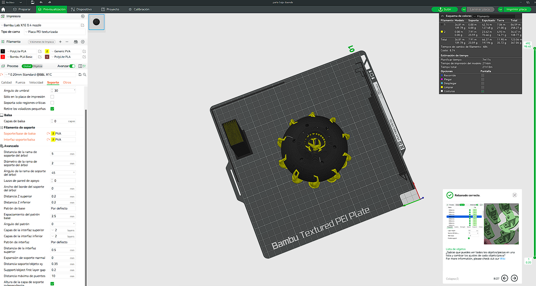
Task: Save the 0.20mm Standard process preset
Action: 80,75
